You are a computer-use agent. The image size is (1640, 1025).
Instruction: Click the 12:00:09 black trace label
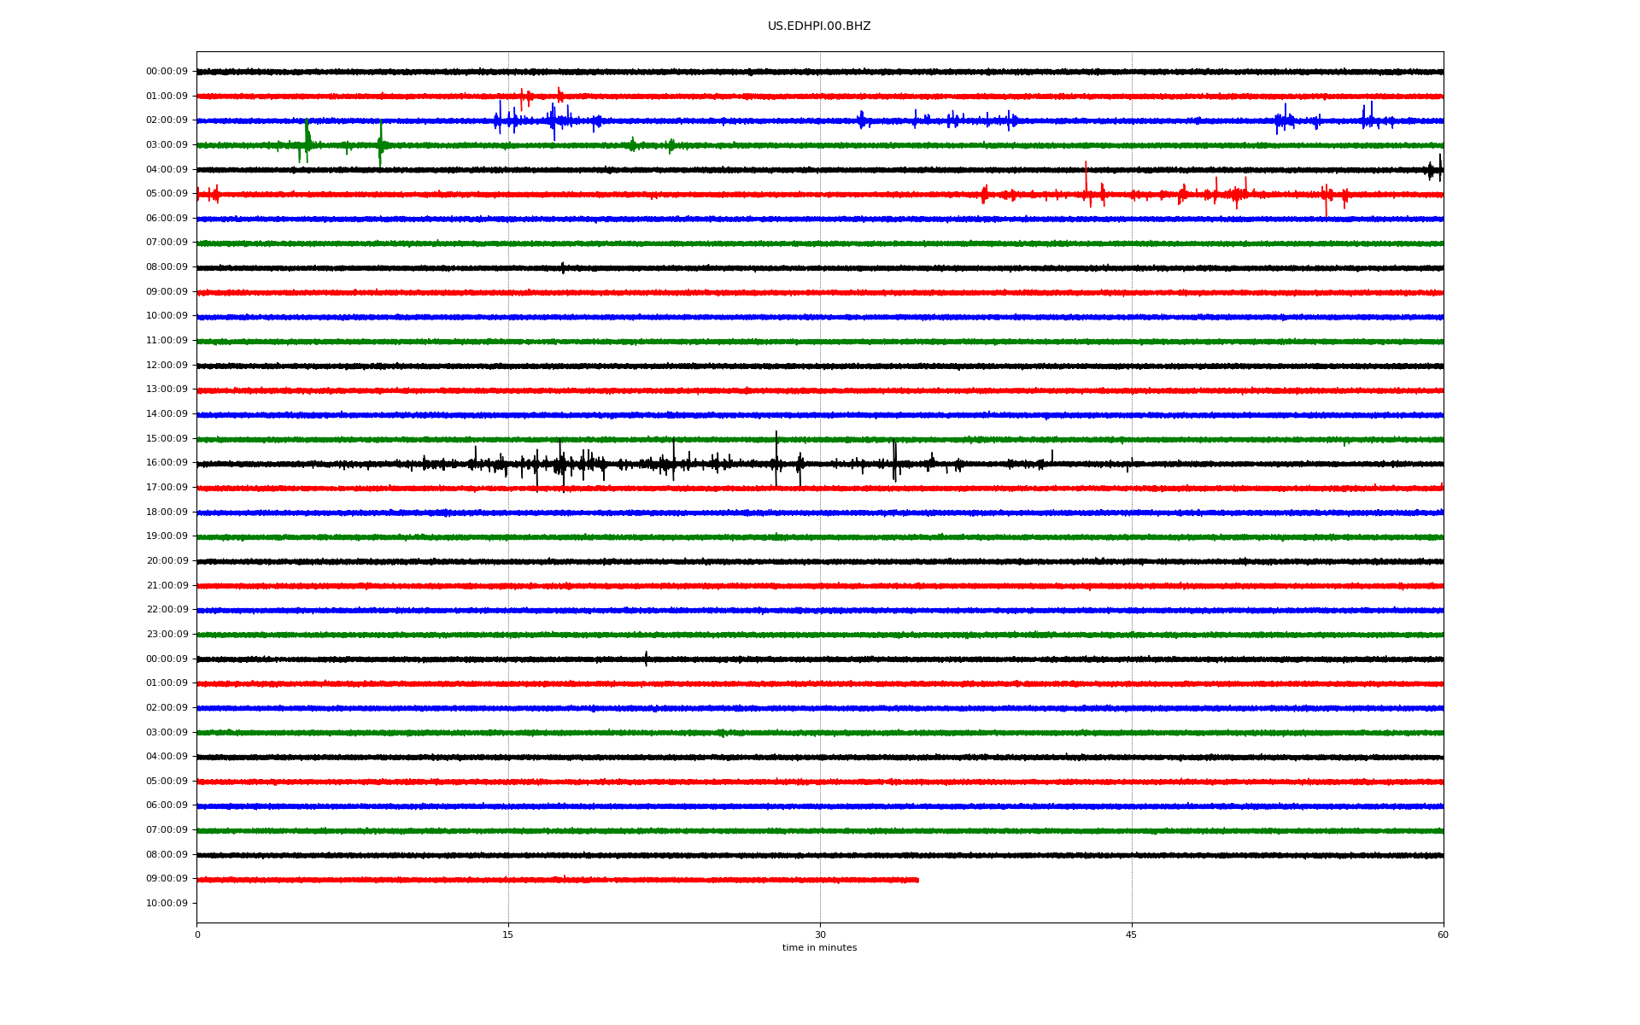point(167,366)
